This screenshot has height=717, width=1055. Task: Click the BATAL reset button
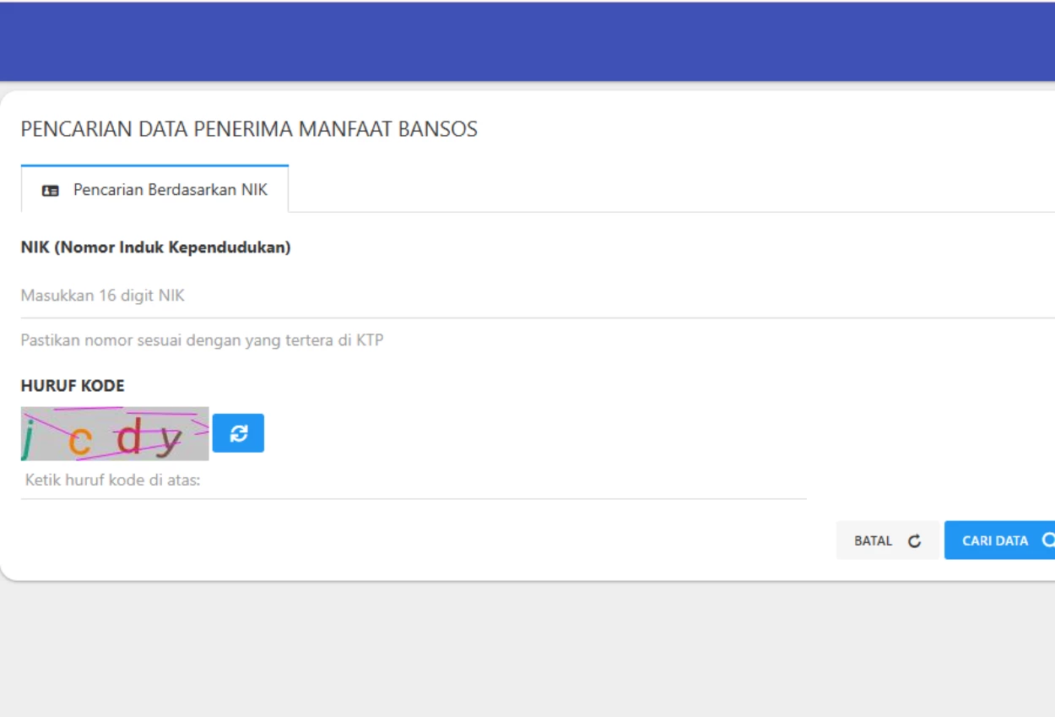pyautogui.click(x=887, y=540)
